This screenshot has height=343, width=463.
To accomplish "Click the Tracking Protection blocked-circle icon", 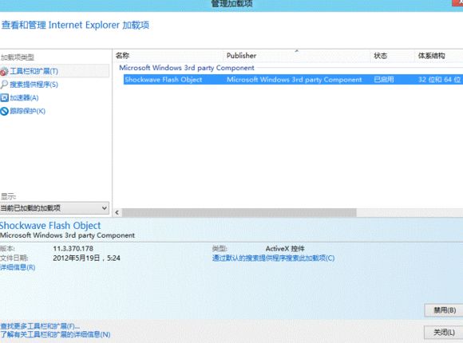I will (4, 111).
